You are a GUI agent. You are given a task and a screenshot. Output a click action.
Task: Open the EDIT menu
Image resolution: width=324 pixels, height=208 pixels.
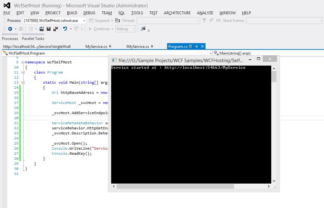point(20,13)
